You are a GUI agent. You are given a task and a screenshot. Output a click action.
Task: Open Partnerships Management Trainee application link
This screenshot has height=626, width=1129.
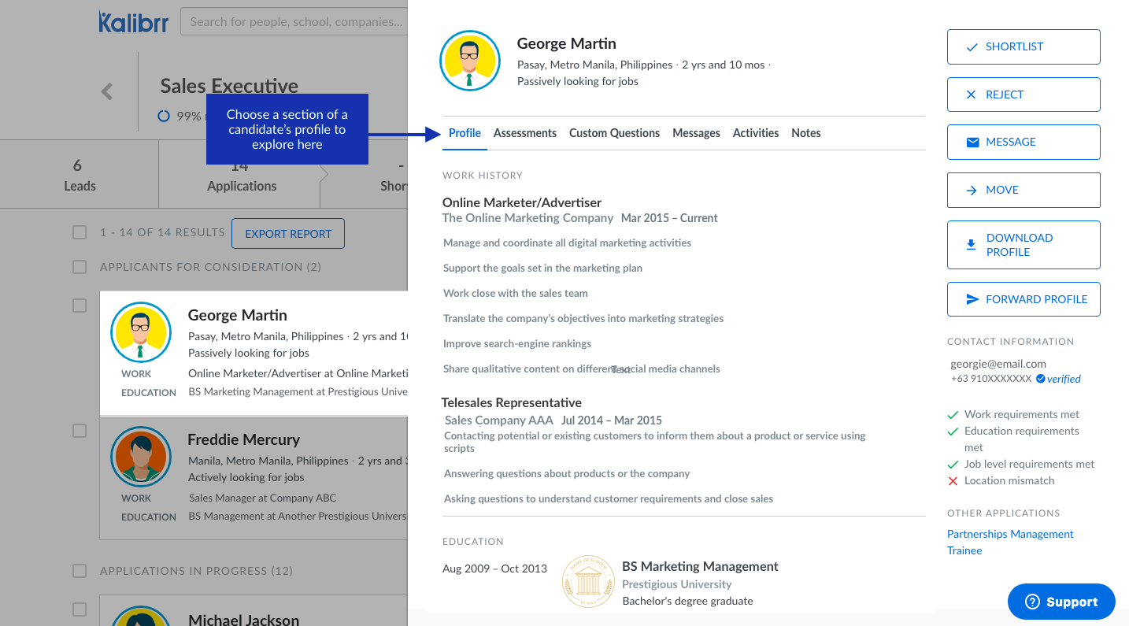[1009, 542]
